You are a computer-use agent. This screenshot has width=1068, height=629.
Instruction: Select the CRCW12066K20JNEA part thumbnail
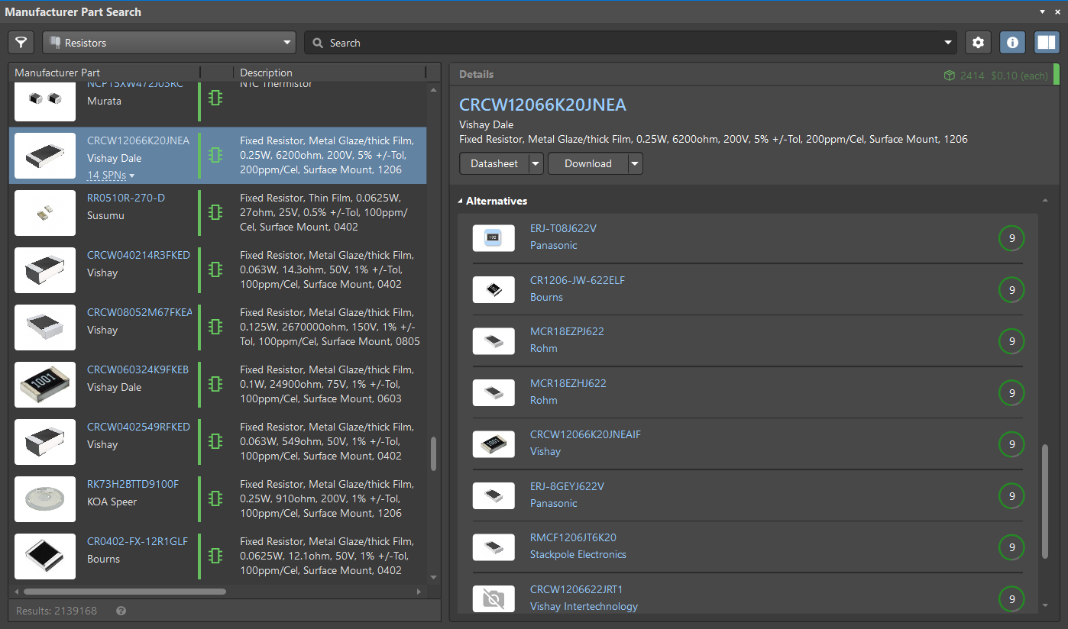point(45,156)
